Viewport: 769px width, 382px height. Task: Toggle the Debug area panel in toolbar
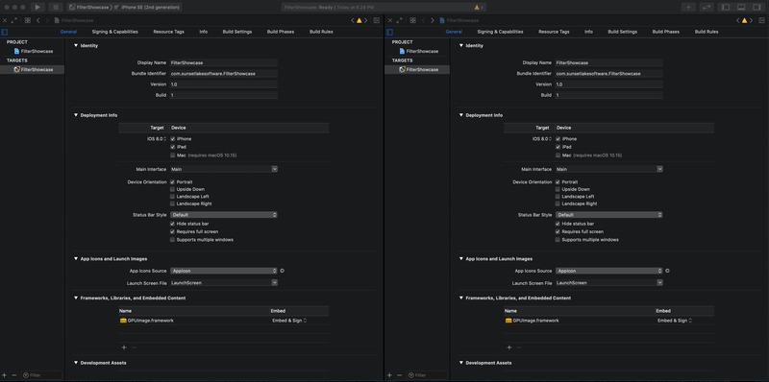[x=741, y=8]
